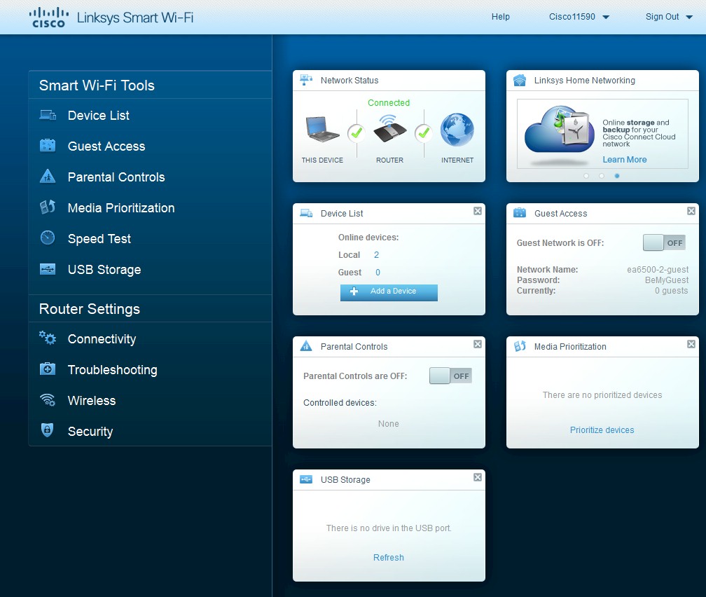The width and height of the screenshot is (706, 597).
Task: Close the Parental Controls widget
Action: click(478, 344)
